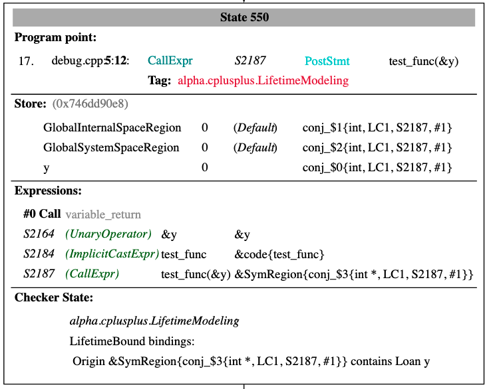Screen dimensions: 487x389
Task: Click (ImplicitCastExpr) expression kind
Action: tap(112, 254)
